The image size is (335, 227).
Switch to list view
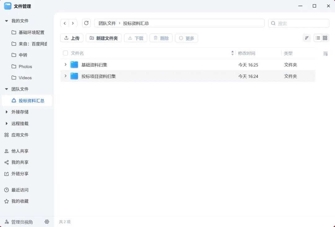pos(318,38)
